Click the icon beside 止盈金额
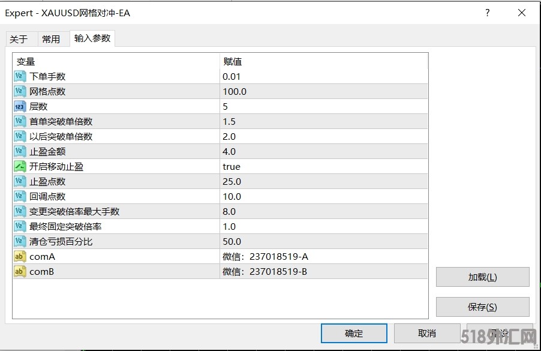The height and width of the screenshot is (351, 541). (x=20, y=152)
